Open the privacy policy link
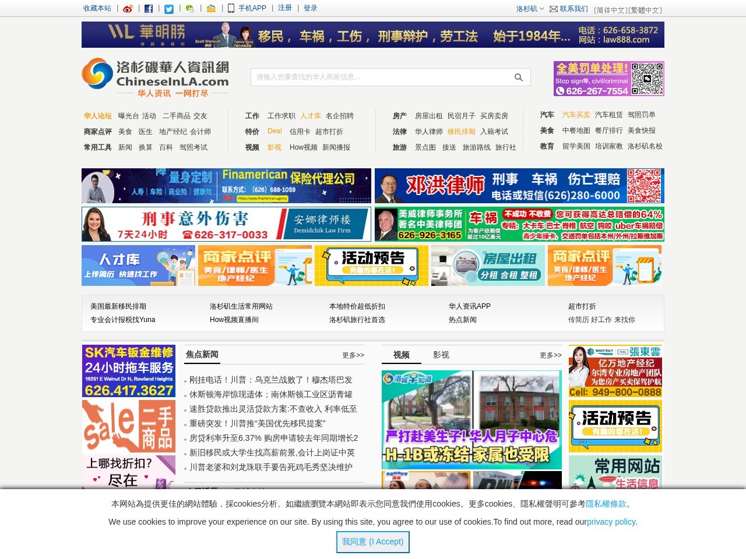The height and width of the screenshot is (559, 746). pos(611,522)
